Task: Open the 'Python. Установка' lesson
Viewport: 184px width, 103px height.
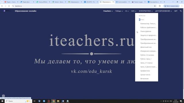Action: 147,55
